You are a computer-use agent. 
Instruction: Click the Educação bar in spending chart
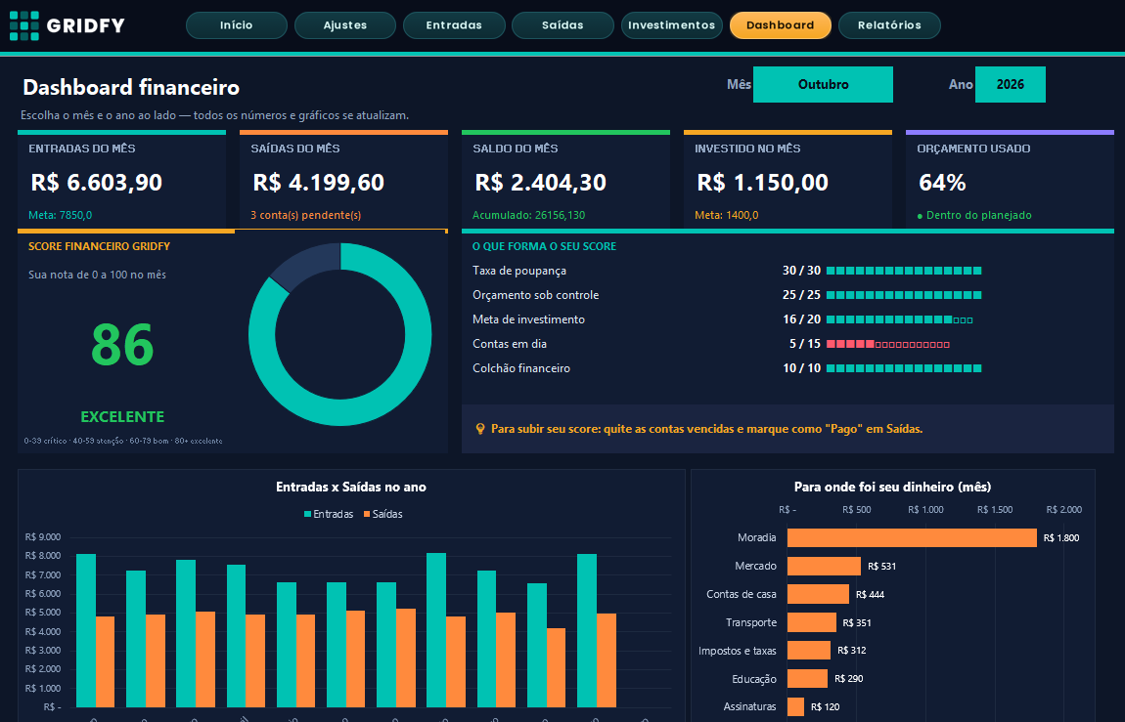coord(807,678)
